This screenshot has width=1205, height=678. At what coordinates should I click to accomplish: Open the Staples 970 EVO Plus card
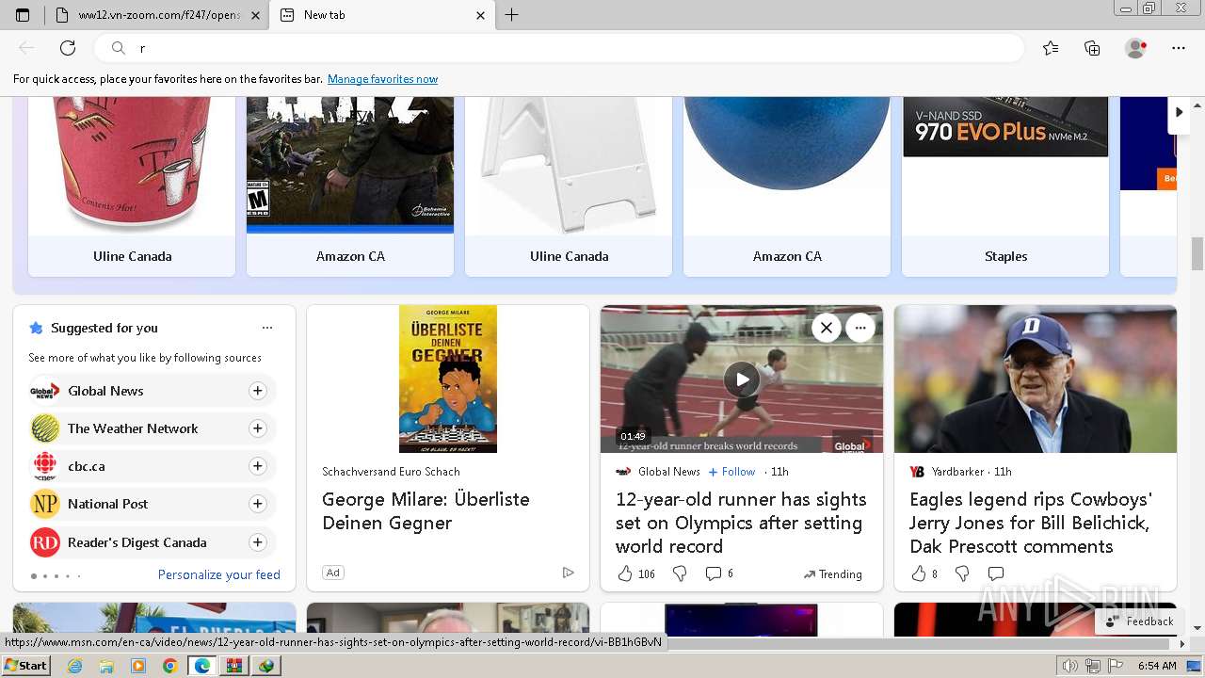click(1005, 186)
